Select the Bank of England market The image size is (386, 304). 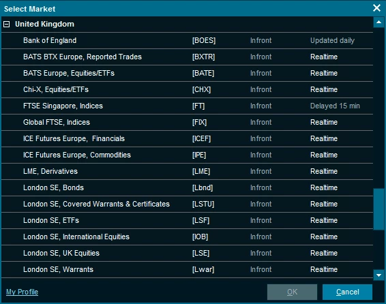point(187,41)
